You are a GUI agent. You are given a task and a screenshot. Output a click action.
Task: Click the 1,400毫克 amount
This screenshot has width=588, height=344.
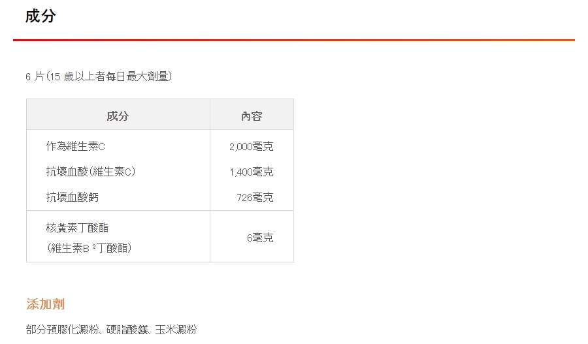(252, 172)
